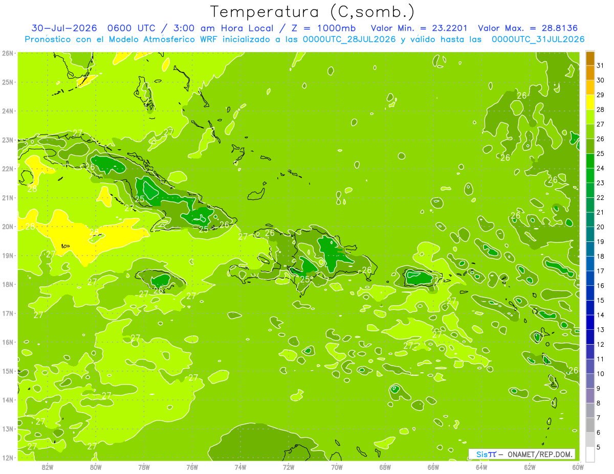This screenshot has height=474, width=614.
Task: Click longitude label "78W"
Action: coord(144,467)
